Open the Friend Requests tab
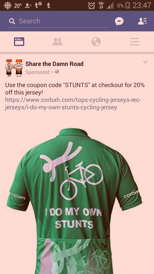Viewport: 154px width, 274px height. pyautogui.click(x=58, y=42)
